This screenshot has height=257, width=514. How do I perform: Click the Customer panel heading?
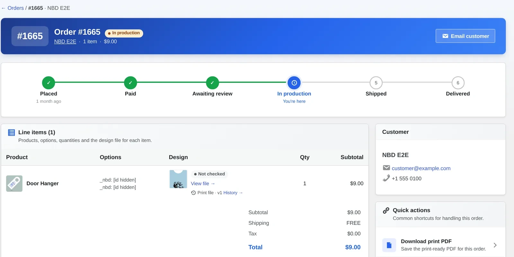click(395, 132)
